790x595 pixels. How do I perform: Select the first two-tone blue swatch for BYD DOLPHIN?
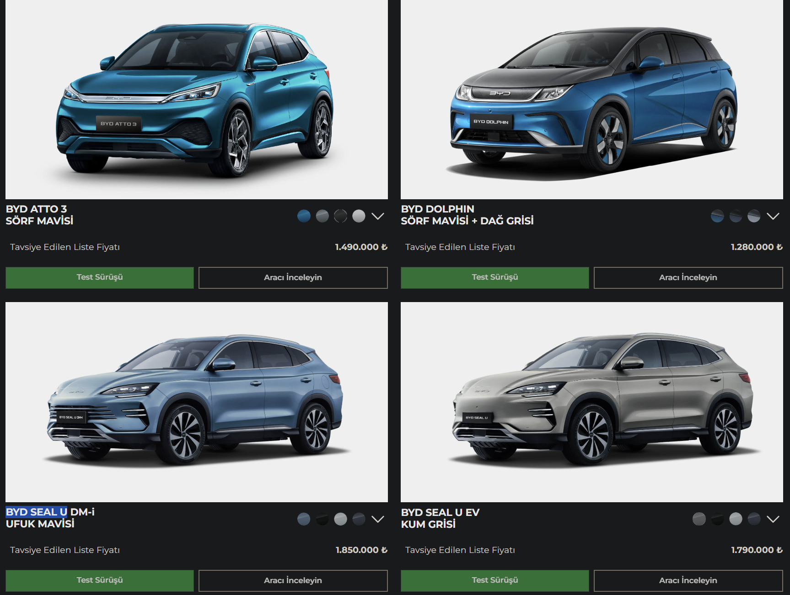tap(717, 216)
